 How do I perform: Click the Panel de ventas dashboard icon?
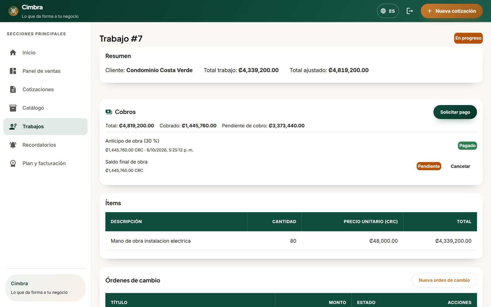coord(13,71)
